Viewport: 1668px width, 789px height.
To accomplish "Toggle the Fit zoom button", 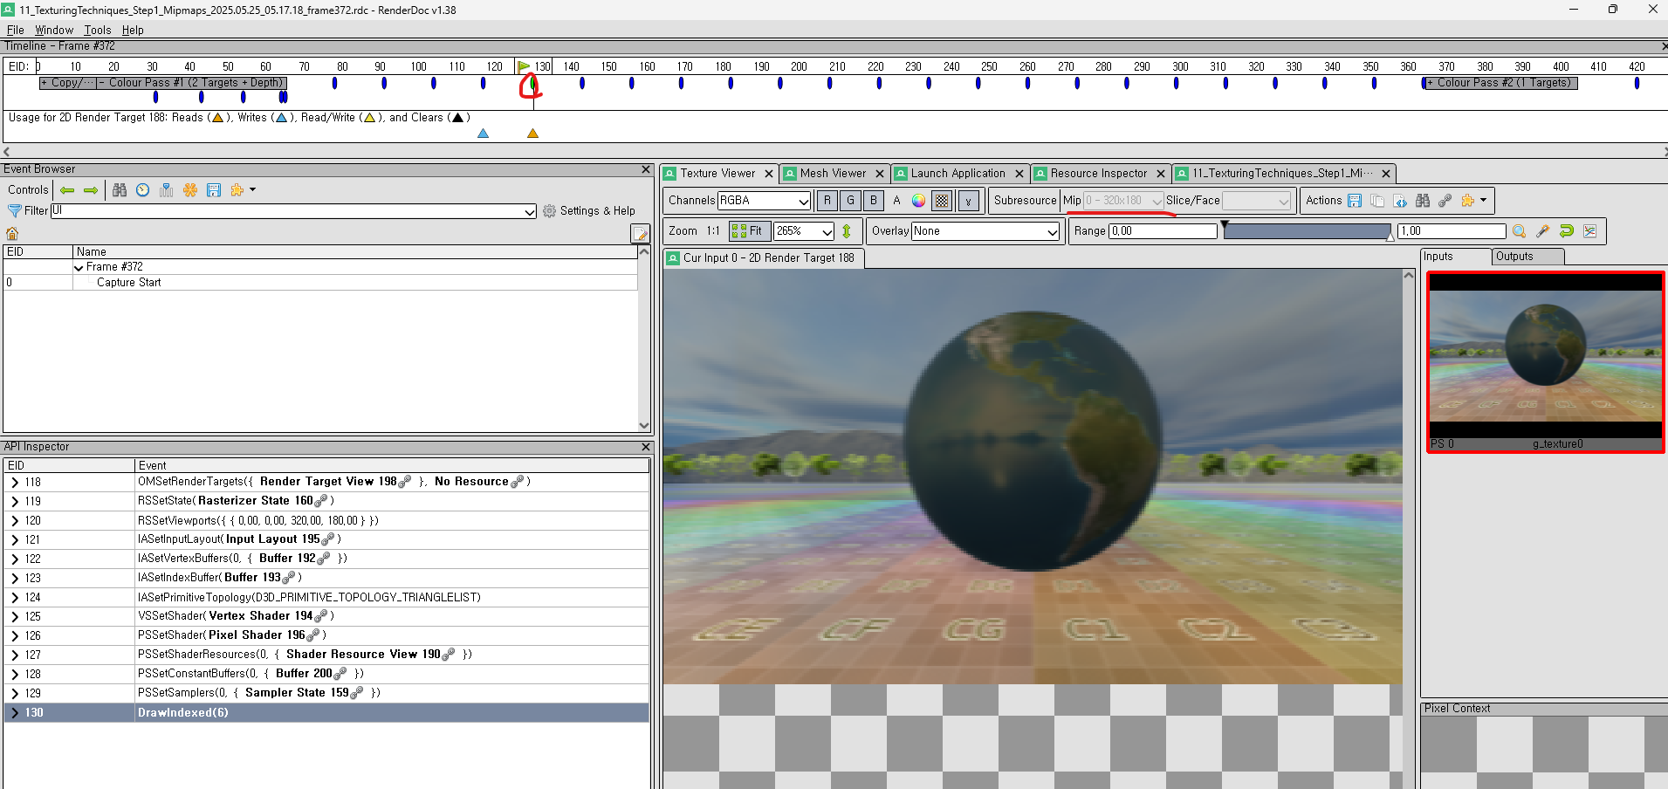I will pos(749,231).
